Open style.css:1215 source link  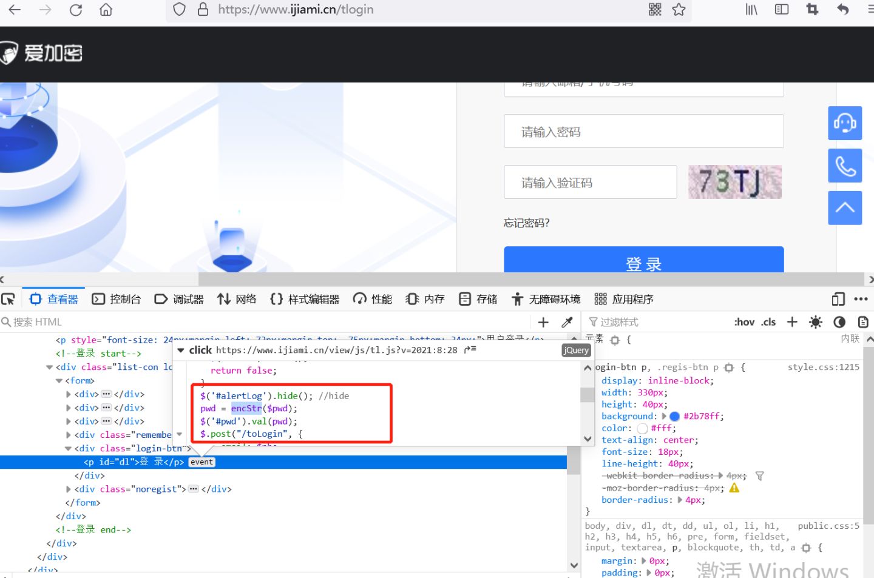coord(824,367)
